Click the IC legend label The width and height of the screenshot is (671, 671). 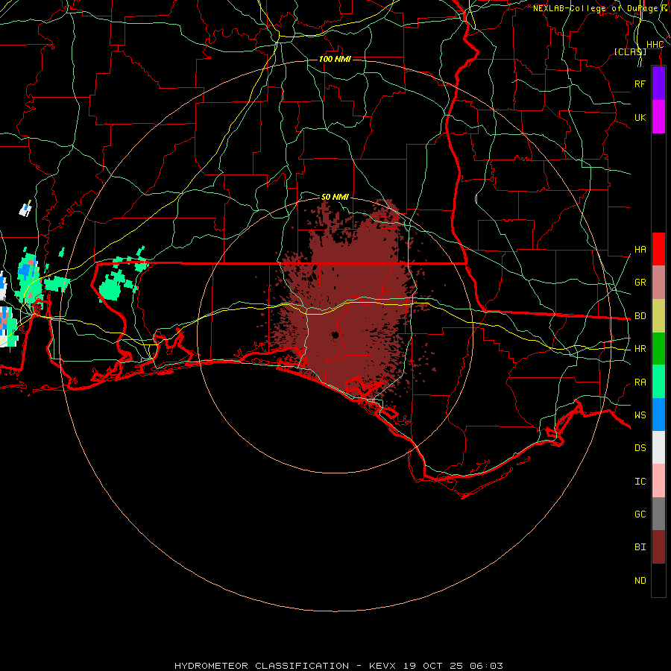640,482
